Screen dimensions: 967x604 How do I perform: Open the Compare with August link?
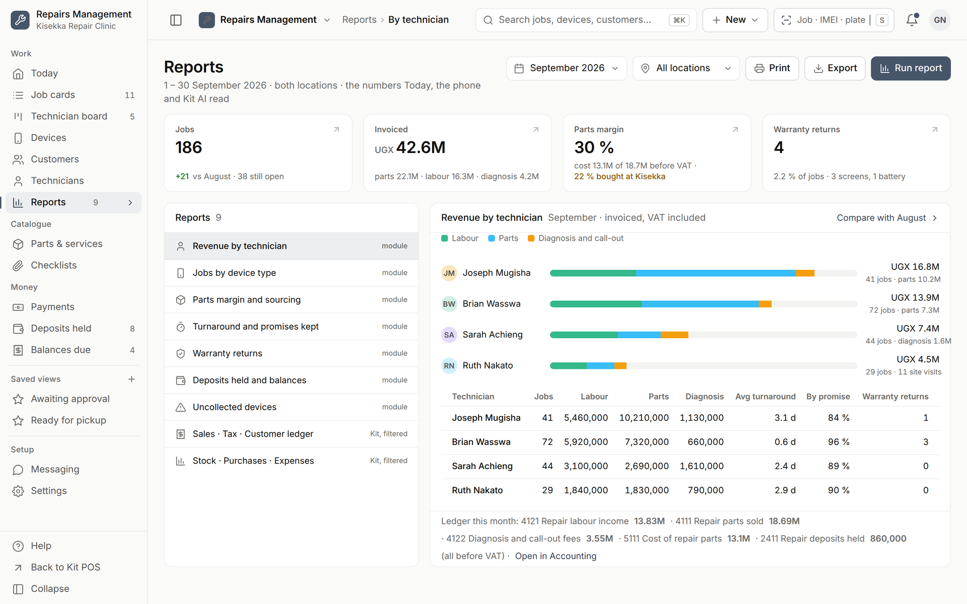(886, 218)
